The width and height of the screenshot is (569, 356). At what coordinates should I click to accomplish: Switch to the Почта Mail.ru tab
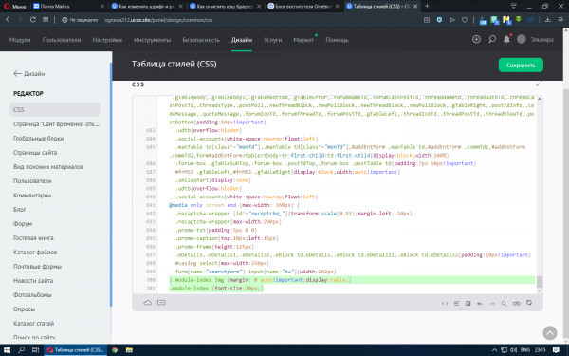tap(68, 7)
